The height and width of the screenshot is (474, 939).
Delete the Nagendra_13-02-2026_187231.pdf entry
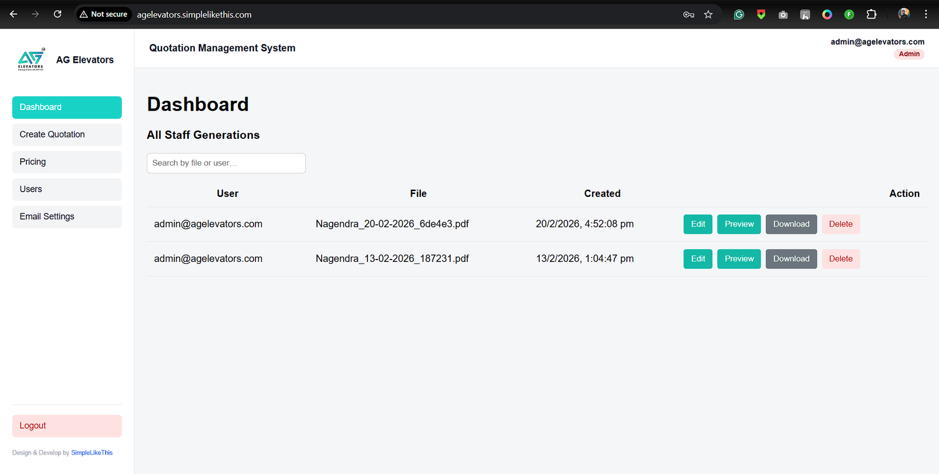[840, 259]
